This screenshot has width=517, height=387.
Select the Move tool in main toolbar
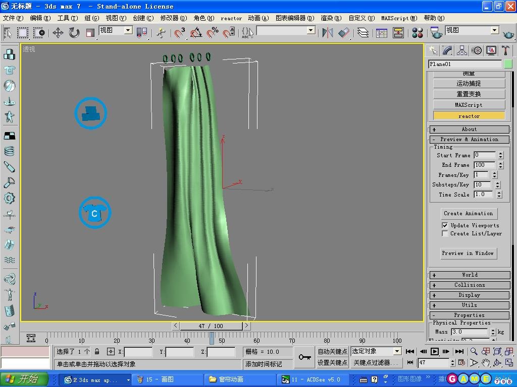(x=58, y=33)
